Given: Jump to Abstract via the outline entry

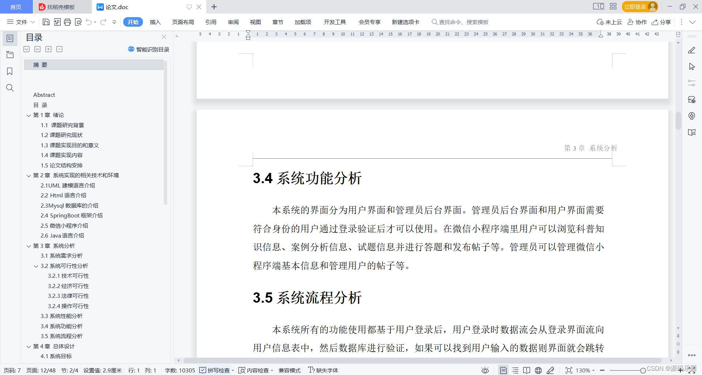Looking at the screenshot, I should tap(44, 95).
